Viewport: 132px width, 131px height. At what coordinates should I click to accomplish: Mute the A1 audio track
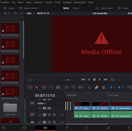[54, 115]
